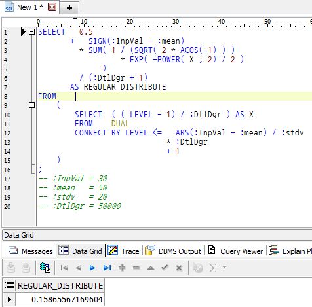Click the sigma summation icon
Screen dimensions: 312x307
coord(212,268)
